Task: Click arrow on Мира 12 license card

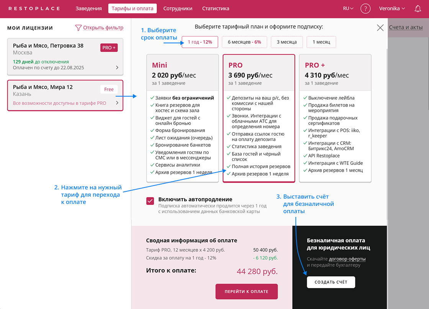Action: 117,103
